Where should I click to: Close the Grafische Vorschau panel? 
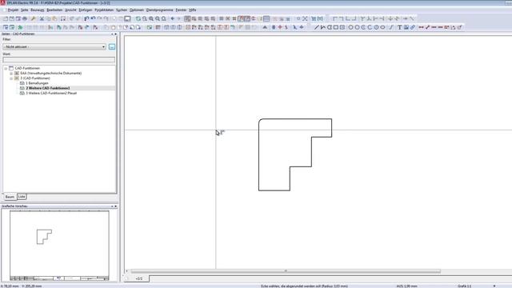(x=115, y=206)
